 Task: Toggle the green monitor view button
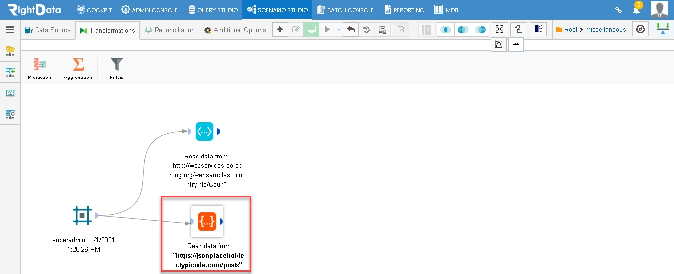click(312, 30)
